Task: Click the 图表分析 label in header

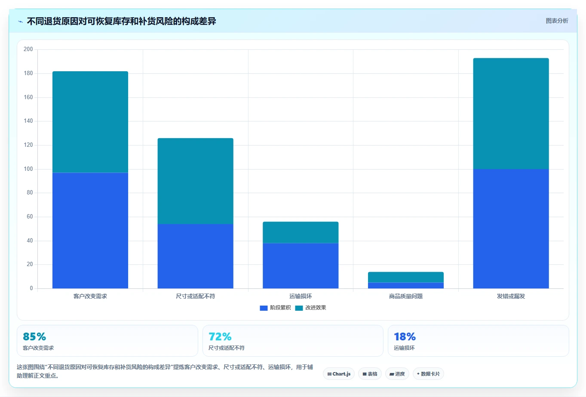Action: click(557, 21)
